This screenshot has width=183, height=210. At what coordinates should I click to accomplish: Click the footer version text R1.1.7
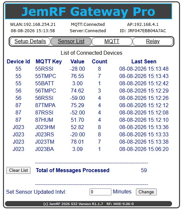pos(97,204)
